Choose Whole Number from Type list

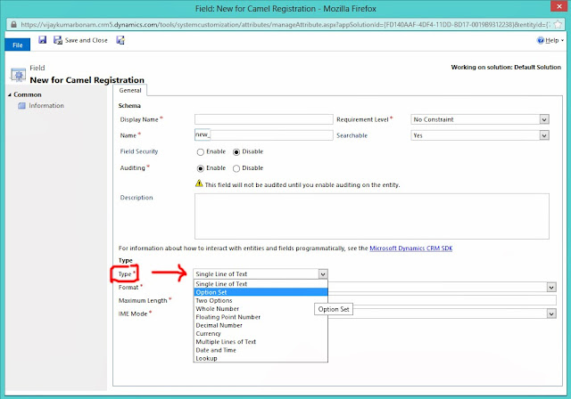tap(261, 308)
